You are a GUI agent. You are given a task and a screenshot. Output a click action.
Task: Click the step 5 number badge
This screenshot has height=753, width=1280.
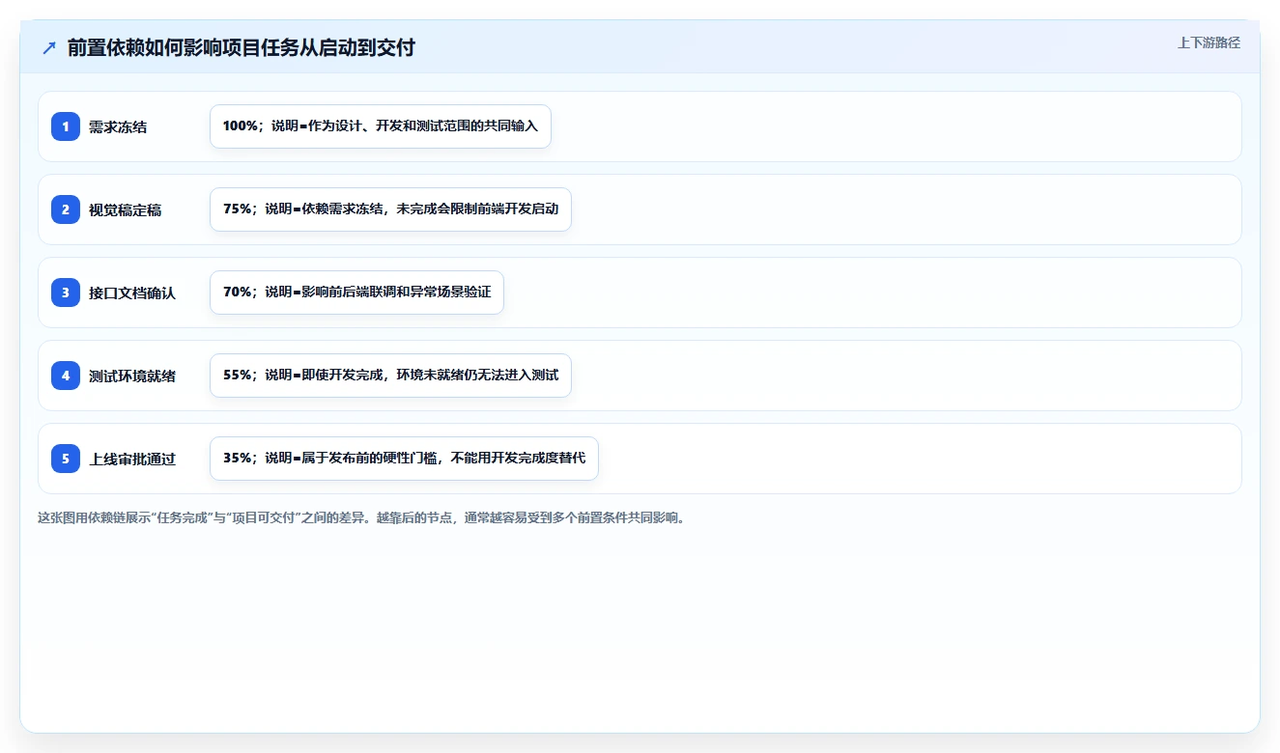66,459
